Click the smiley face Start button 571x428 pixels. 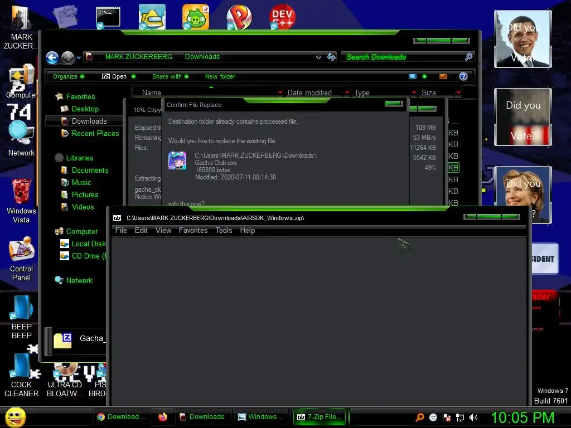pos(15,417)
